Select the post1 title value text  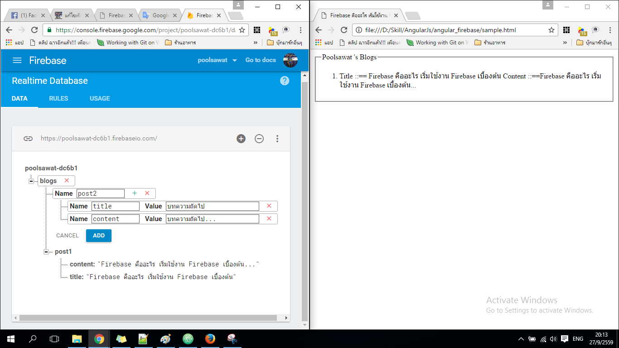[x=161, y=277]
